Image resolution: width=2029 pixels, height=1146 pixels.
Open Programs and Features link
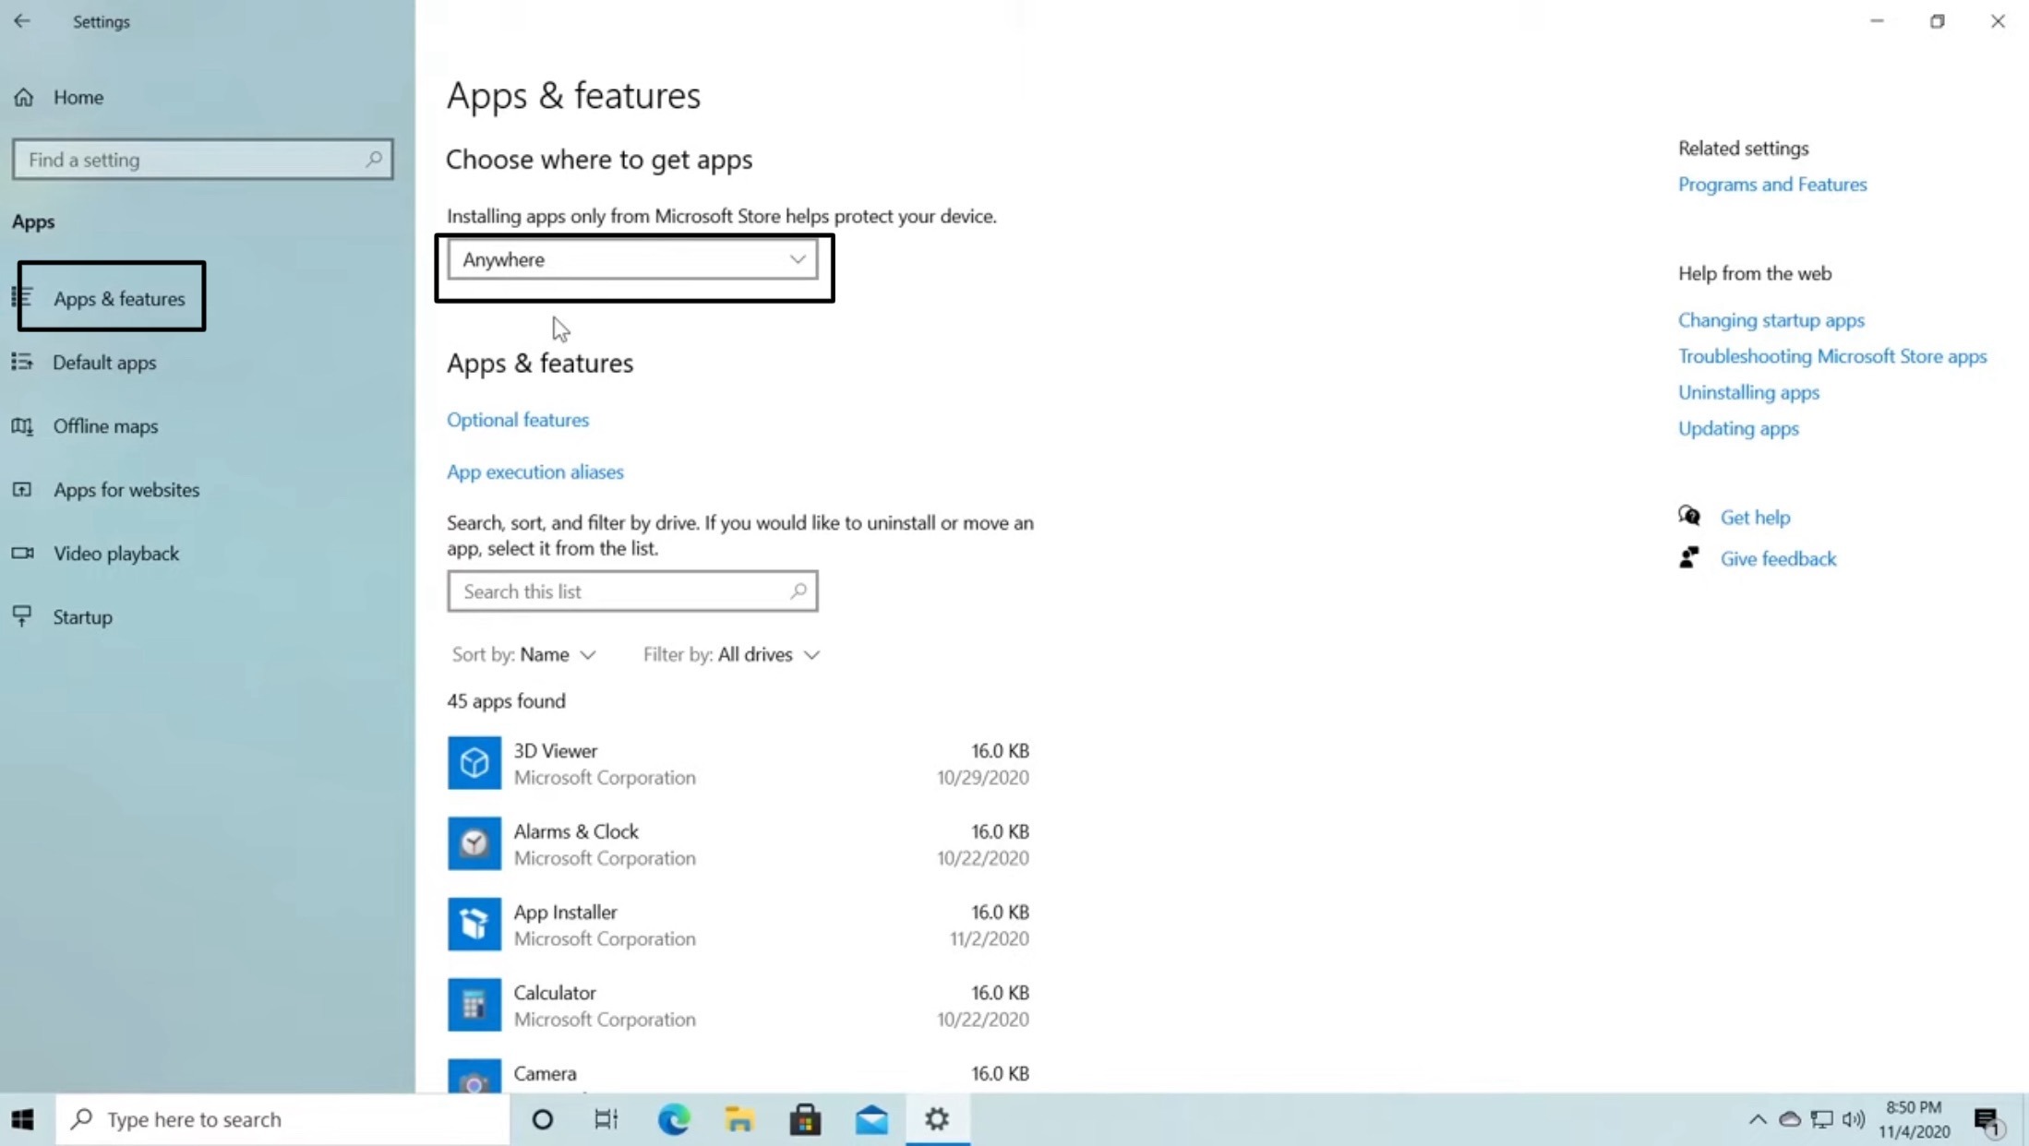1771,185
